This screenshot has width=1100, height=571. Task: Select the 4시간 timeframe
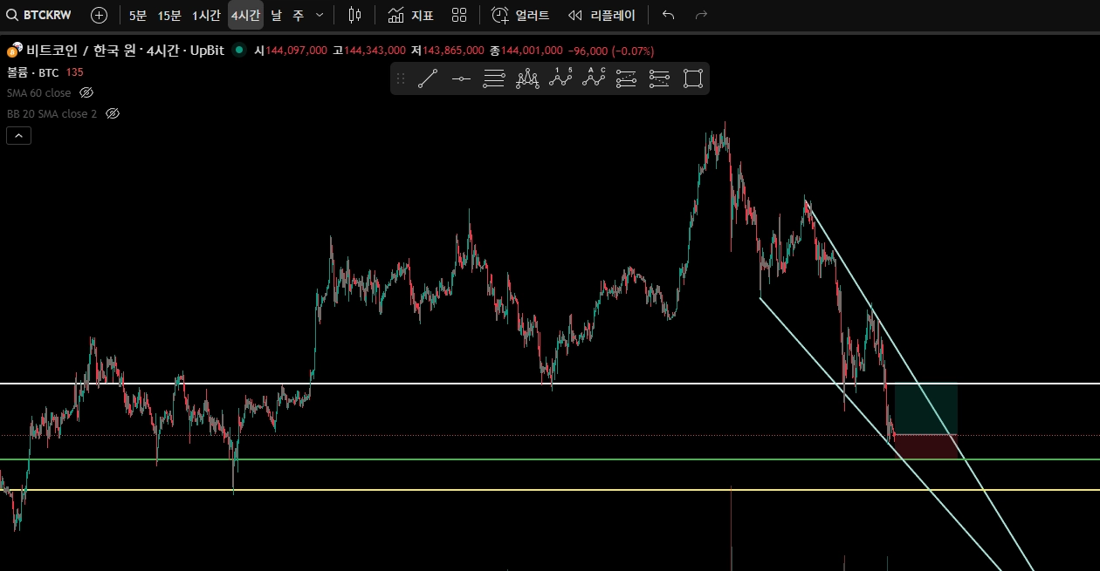pos(245,15)
